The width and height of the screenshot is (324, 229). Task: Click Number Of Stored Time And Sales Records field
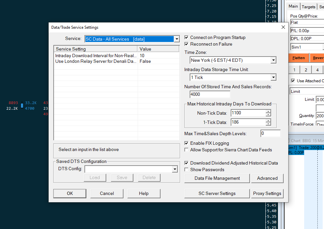(x=210, y=94)
